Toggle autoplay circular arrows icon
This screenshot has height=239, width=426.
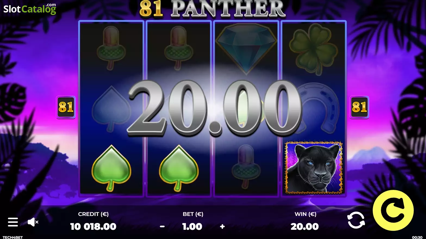click(x=356, y=220)
